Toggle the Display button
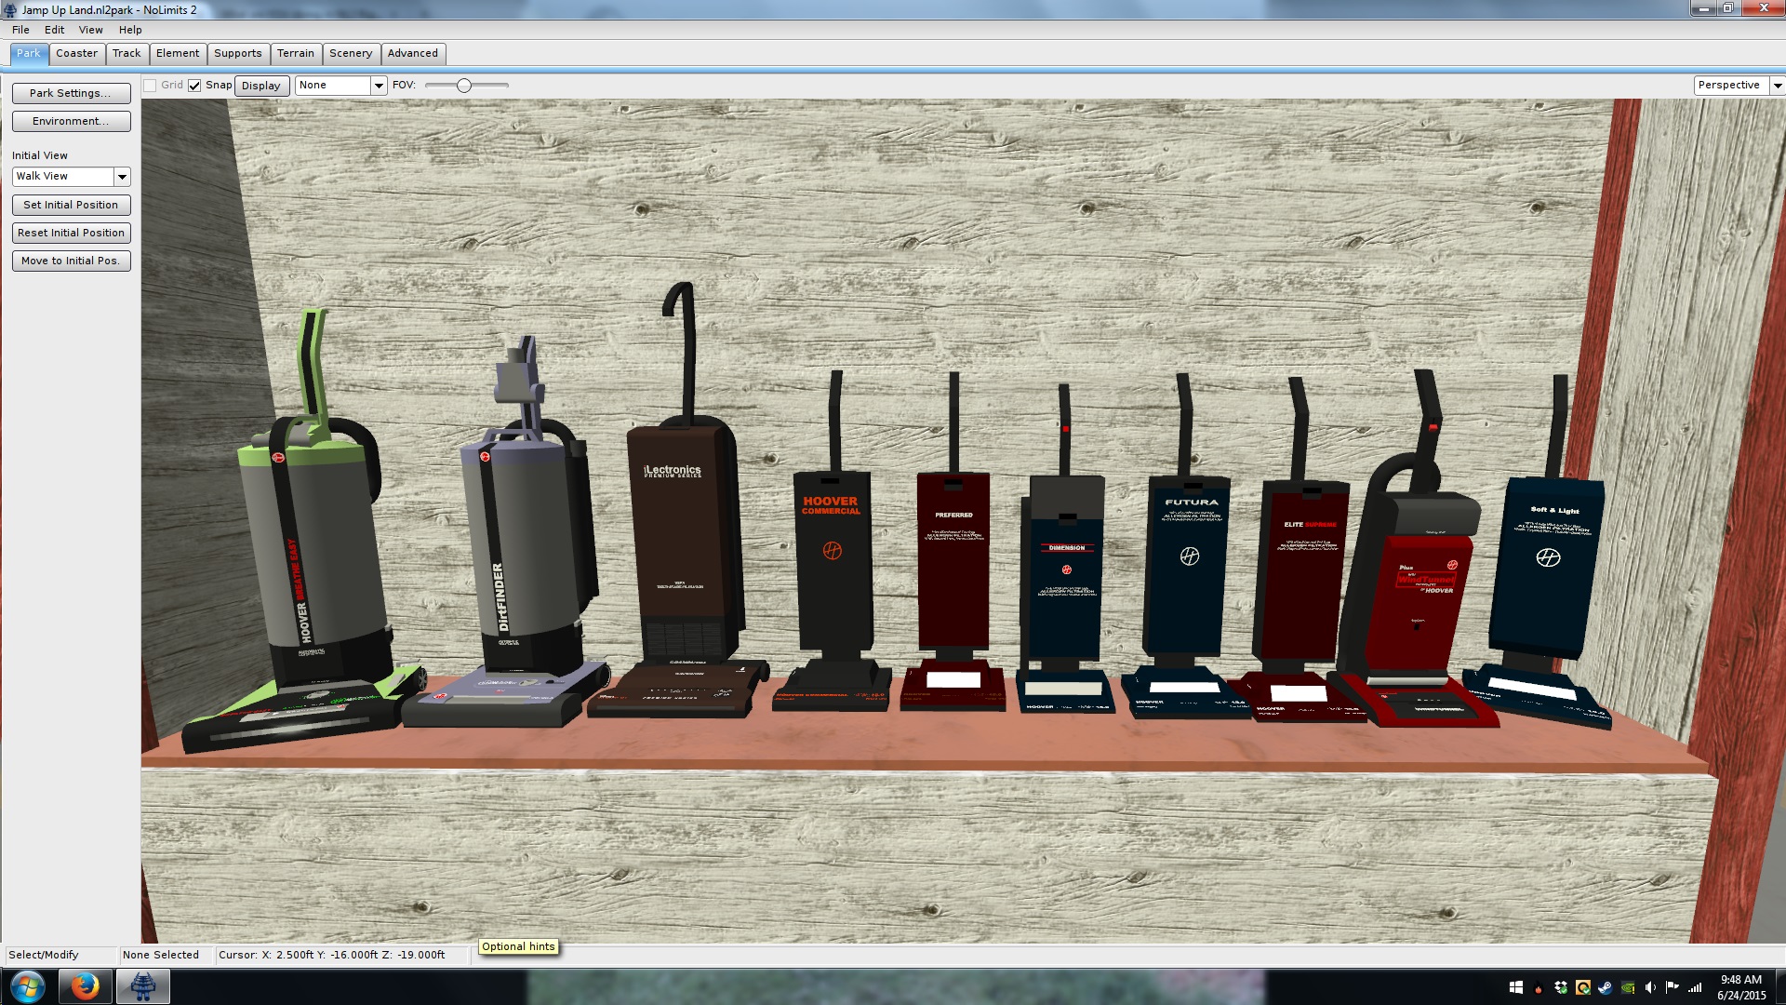This screenshot has width=1786, height=1005. pos(261,86)
